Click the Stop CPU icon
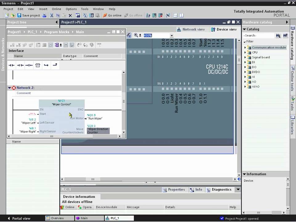Viewport: 296px width, 222px height. pyautogui.click(x=160, y=15)
